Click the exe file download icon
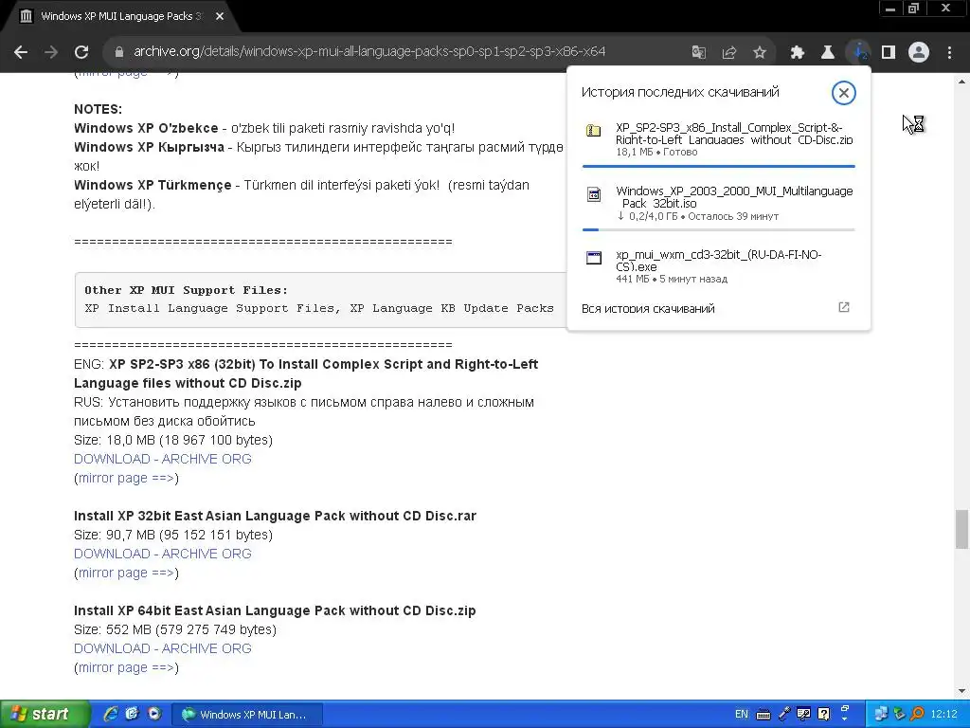 click(x=593, y=258)
